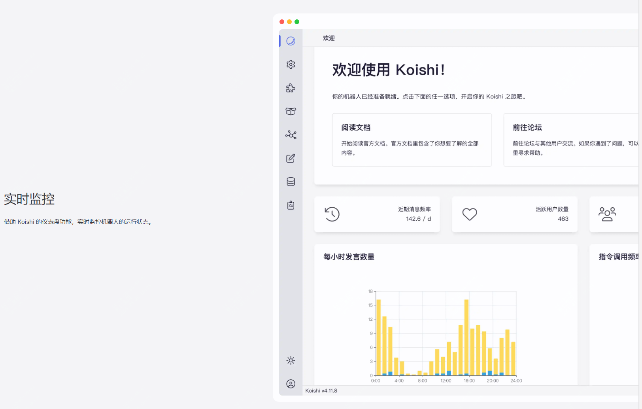Open the settings gear in sidebar
This screenshot has width=642, height=409.
coord(291,64)
